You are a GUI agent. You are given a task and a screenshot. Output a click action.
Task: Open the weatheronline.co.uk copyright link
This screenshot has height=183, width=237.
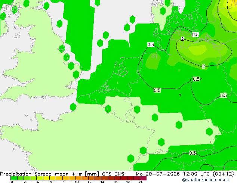pos(206,180)
